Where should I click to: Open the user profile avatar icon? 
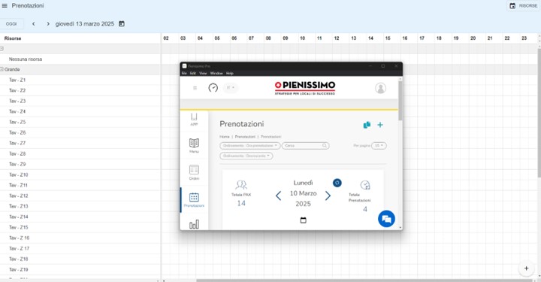click(380, 88)
